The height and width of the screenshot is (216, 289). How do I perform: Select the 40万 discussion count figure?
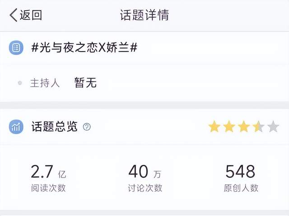pyautogui.click(x=145, y=172)
